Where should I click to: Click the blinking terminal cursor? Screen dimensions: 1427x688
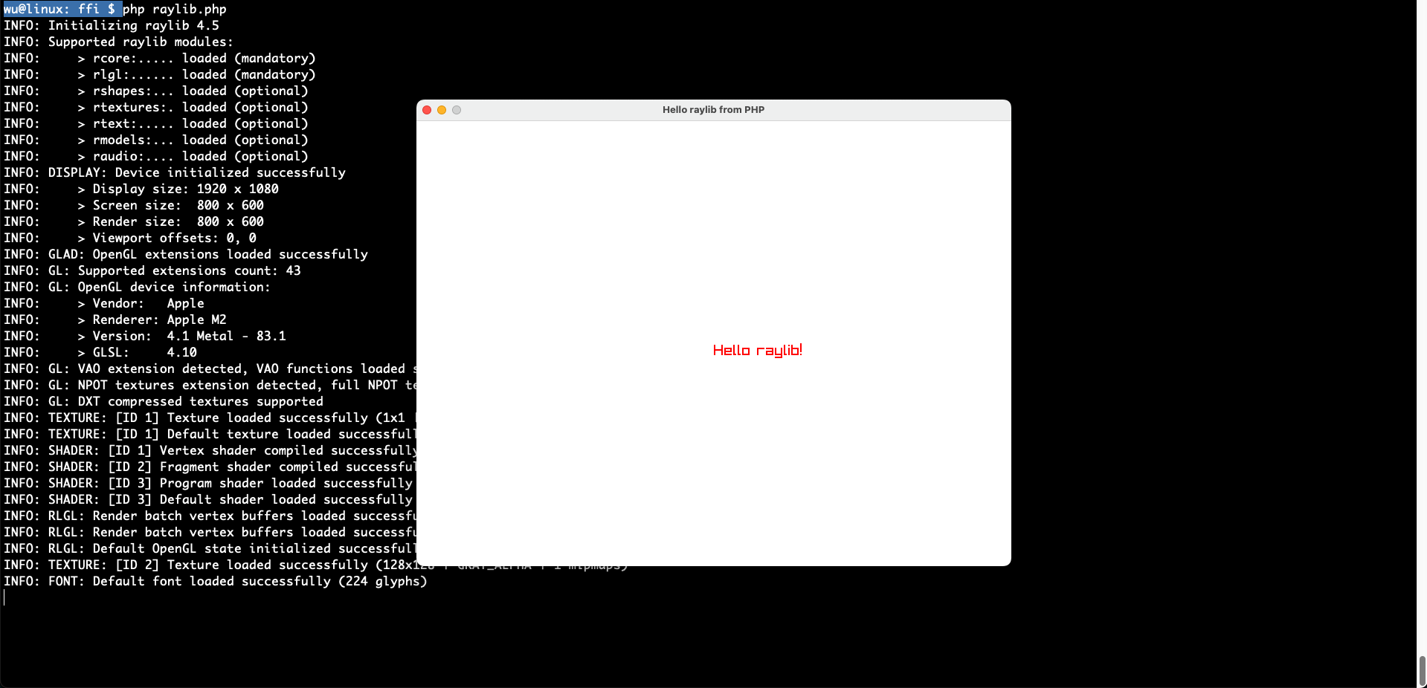pyautogui.click(x=4, y=597)
